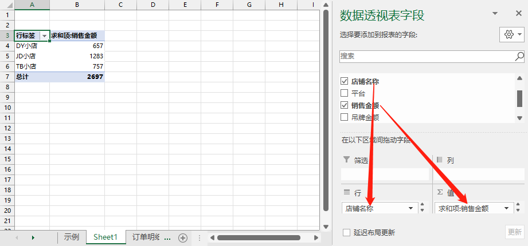Expand the 店铺名称 row field dropdown

[x=411, y=208]
